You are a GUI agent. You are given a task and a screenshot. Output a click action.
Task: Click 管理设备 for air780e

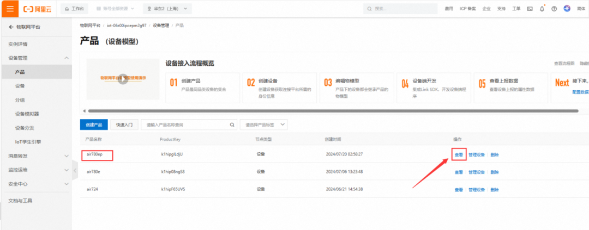click(x=477, y=172)
